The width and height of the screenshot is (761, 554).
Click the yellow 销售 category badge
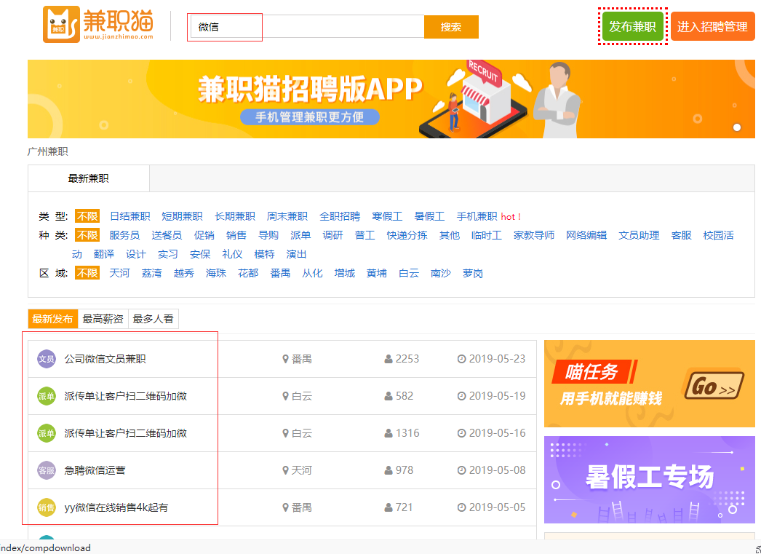click(x=47, y=507)
